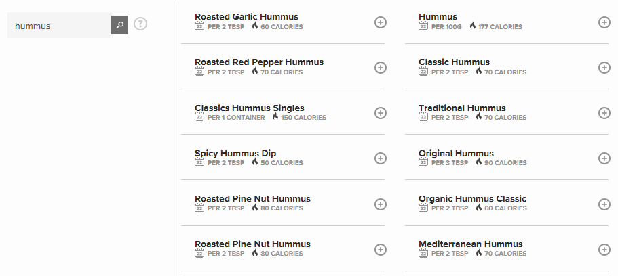Open the question mark help icon

(x=140, y=24)
